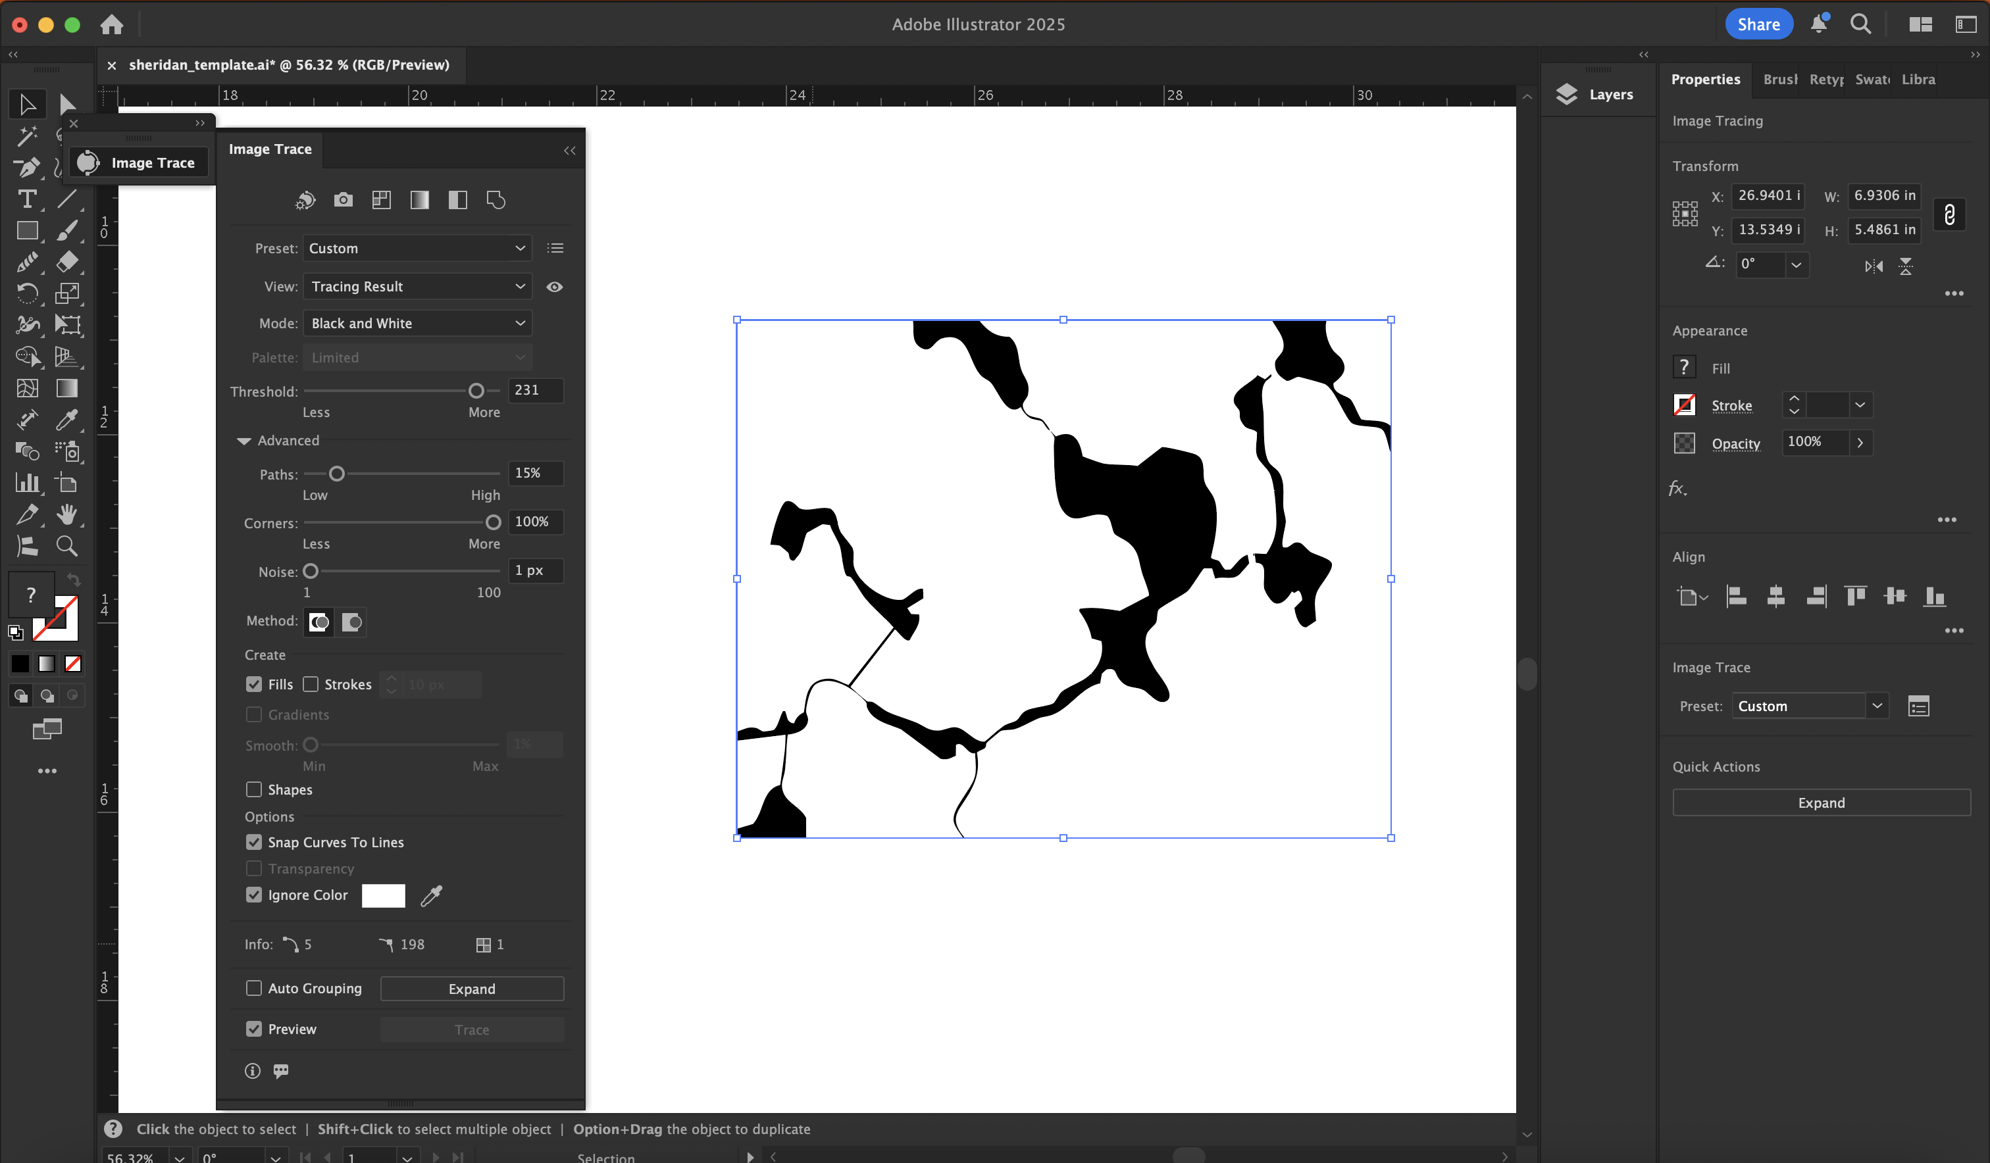1990x1163 pixels.
Task: Open the View dropdown showing Tracing Result
Action: click(417, 285)
